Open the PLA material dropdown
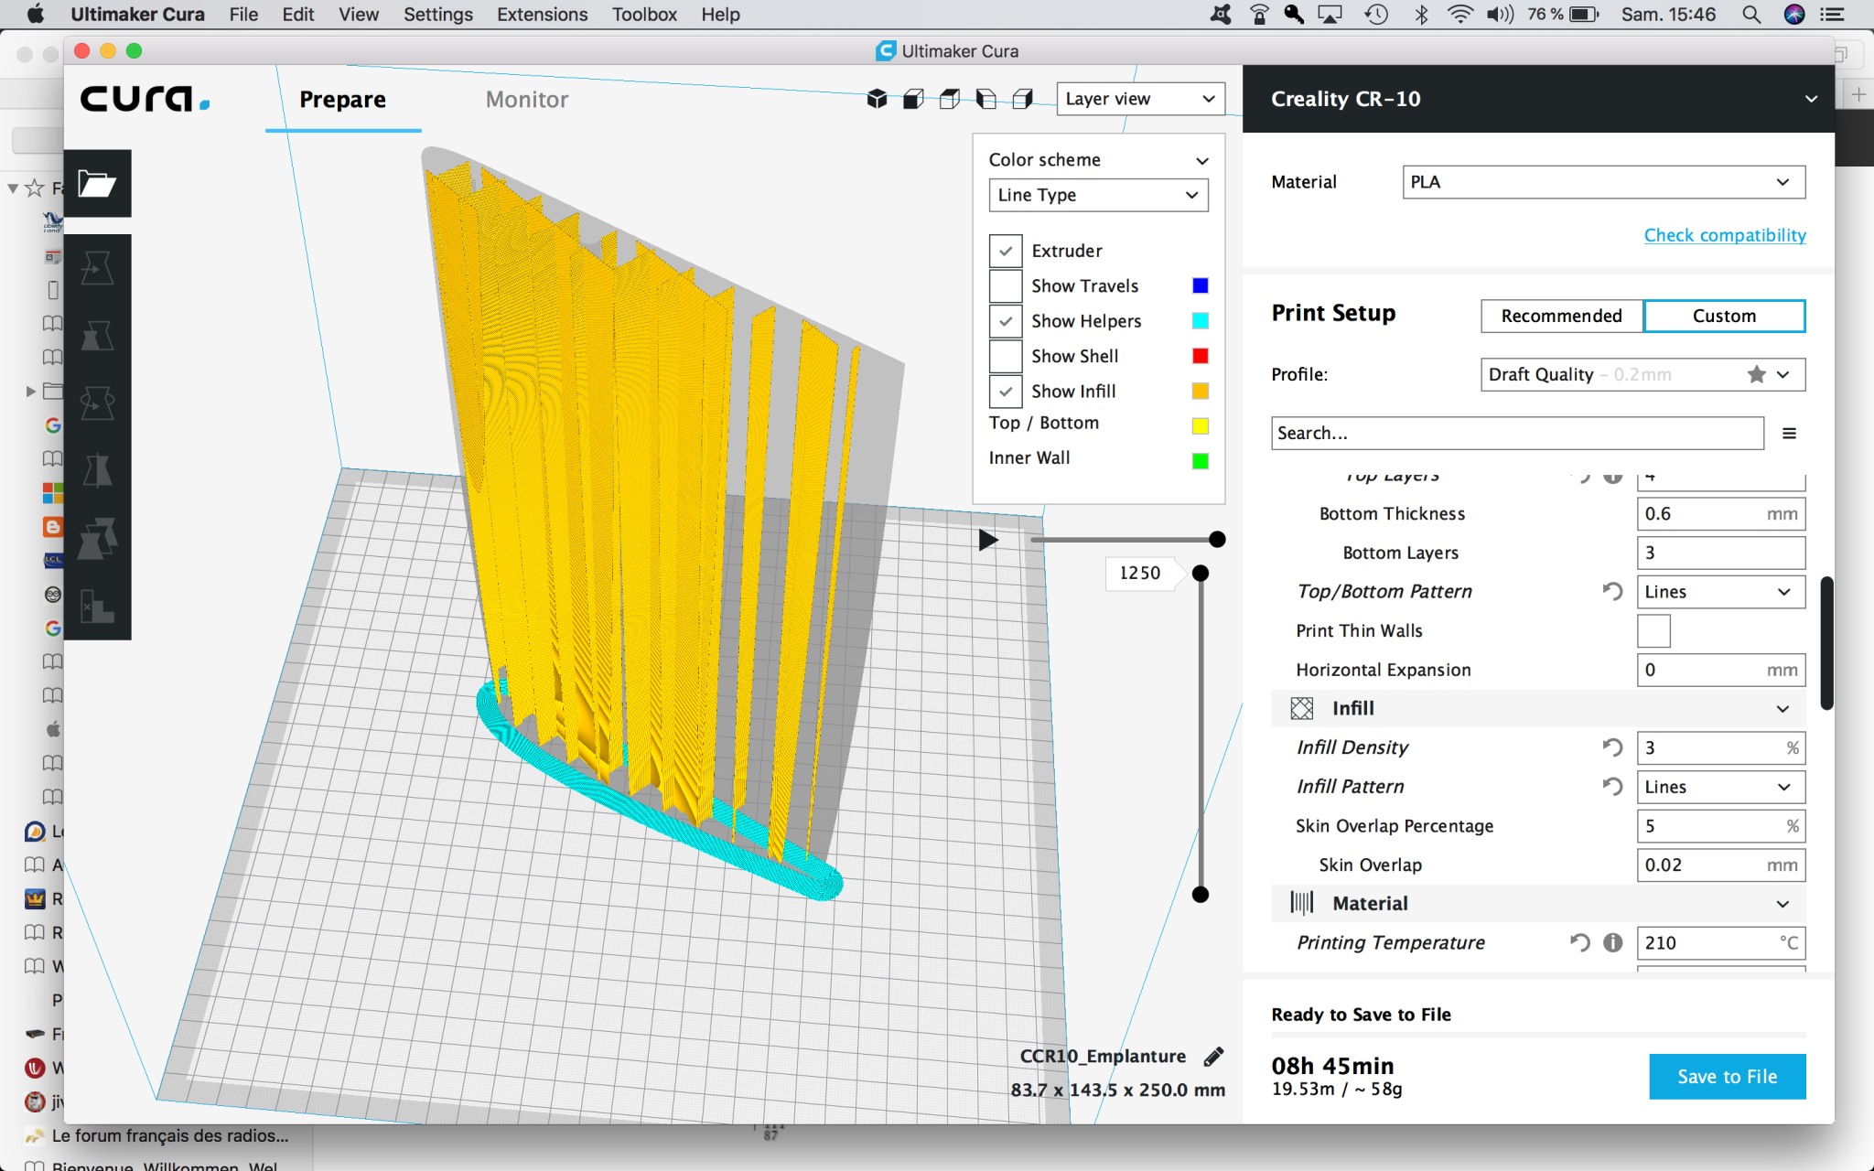Image resolution: width=1874 pixels, height=1171 pixels. click(x=1603, y=182)
